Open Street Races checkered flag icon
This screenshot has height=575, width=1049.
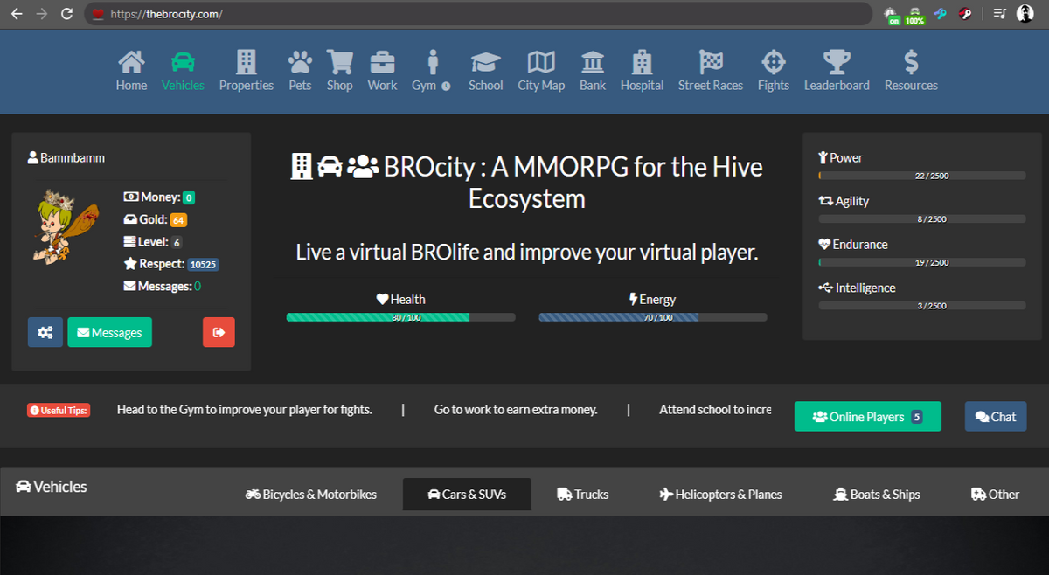click(x=711, y=62)
